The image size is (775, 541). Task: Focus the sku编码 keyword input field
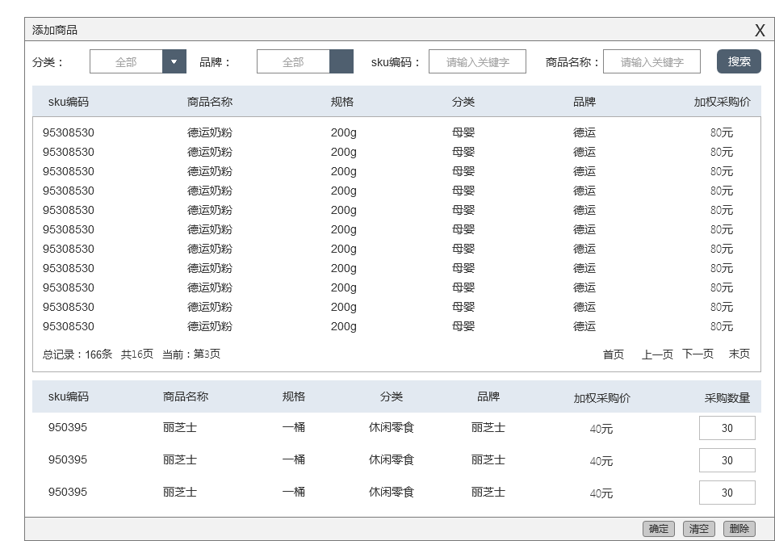[477, 62]
